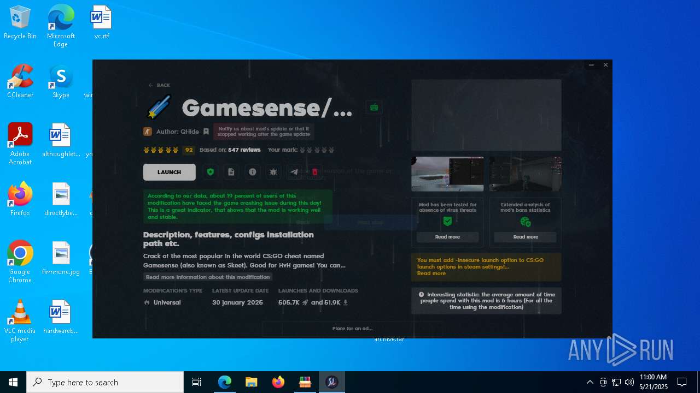Screen dimensions: 700x393
Task: Show hidden tray icons chevron
Action: coord(590,382)
